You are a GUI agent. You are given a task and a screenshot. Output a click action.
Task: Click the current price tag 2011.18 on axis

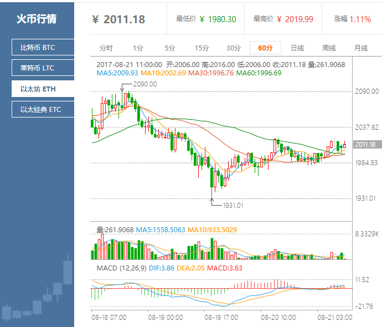tap(365, 145)
